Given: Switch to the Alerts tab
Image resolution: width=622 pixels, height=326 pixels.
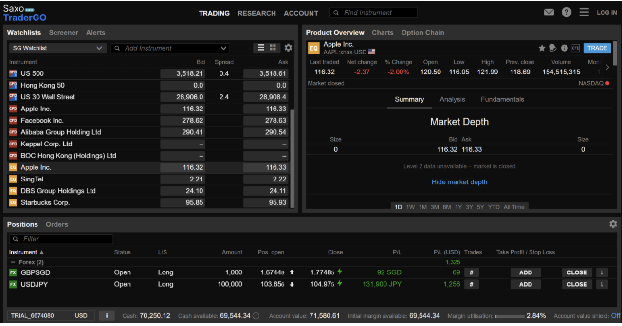Looking at the screenshot, I should 95,33.
